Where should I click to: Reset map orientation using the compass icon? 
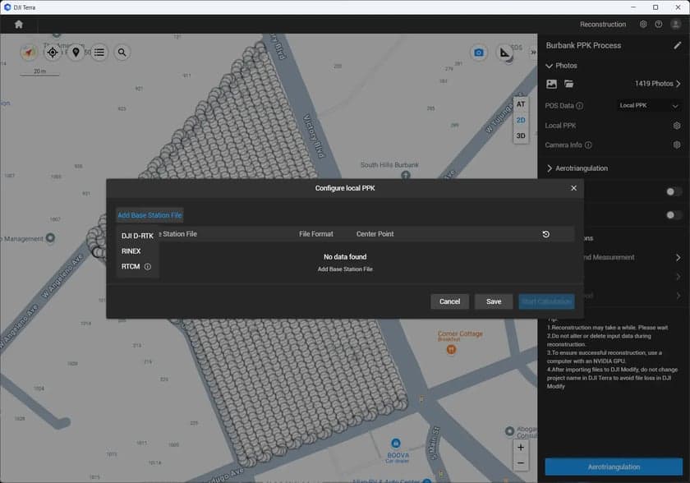(30, 52)
